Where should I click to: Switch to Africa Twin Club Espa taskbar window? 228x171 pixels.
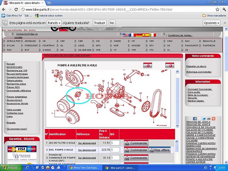(x=85, y=168)
